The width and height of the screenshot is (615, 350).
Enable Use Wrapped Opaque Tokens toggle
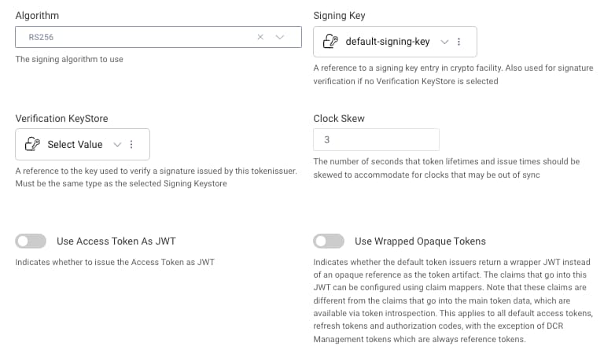tap(329, 241)
